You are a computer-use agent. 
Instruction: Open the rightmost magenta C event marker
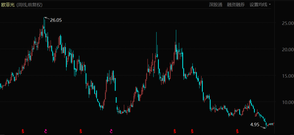pos(111,131)
